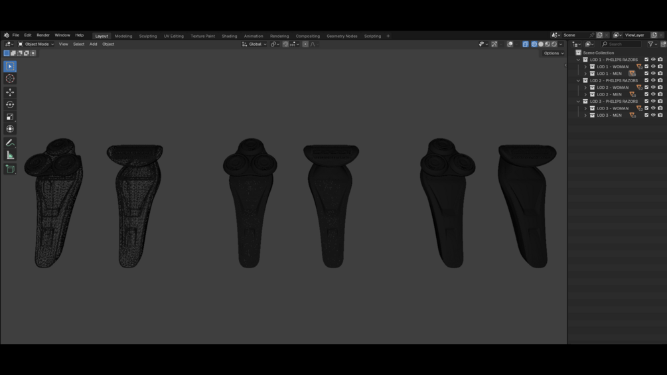
Task: Open the File menu
Action: click(16, 35)
